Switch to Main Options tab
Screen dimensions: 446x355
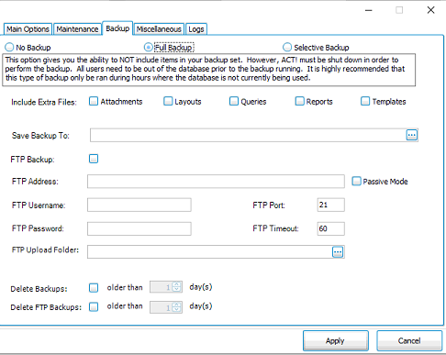(x=28, y=29)
